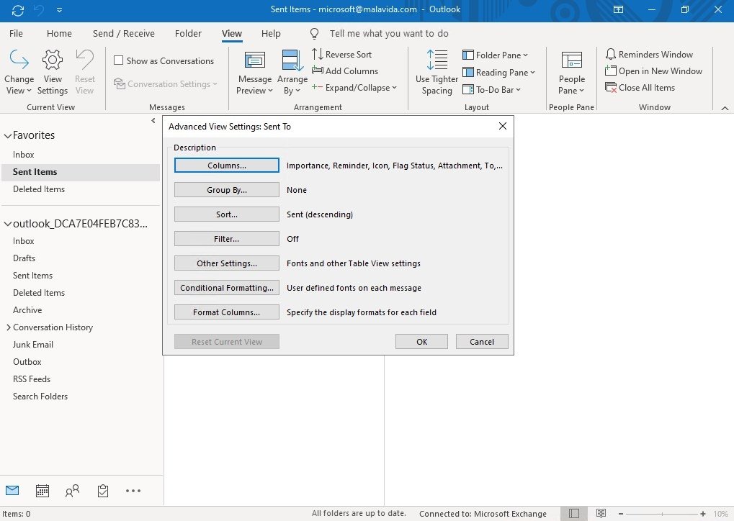The height and width of the screenshot is (521, 734).
Task: Click Format Columns... button
Action: [227, 312]
